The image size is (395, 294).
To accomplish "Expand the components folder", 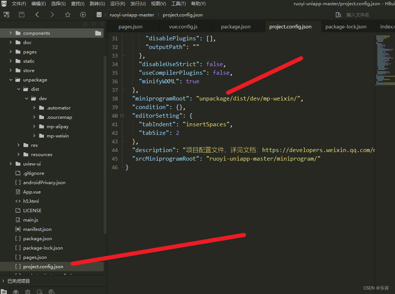I will [10, 33].
